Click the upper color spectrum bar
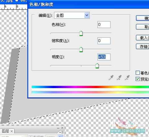This screenshot has width=149, height=137. (90, 87)
